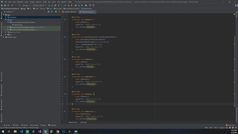The height and width of the screenshot is (134, 238).
Task: Click the onPause override gutter icon
Action: (x=65, y=94)
